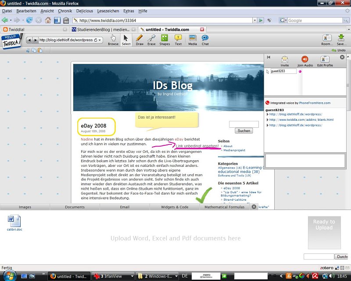
Task: Open the list-all-tabs dropdown
Action: (x=348, y=29)
